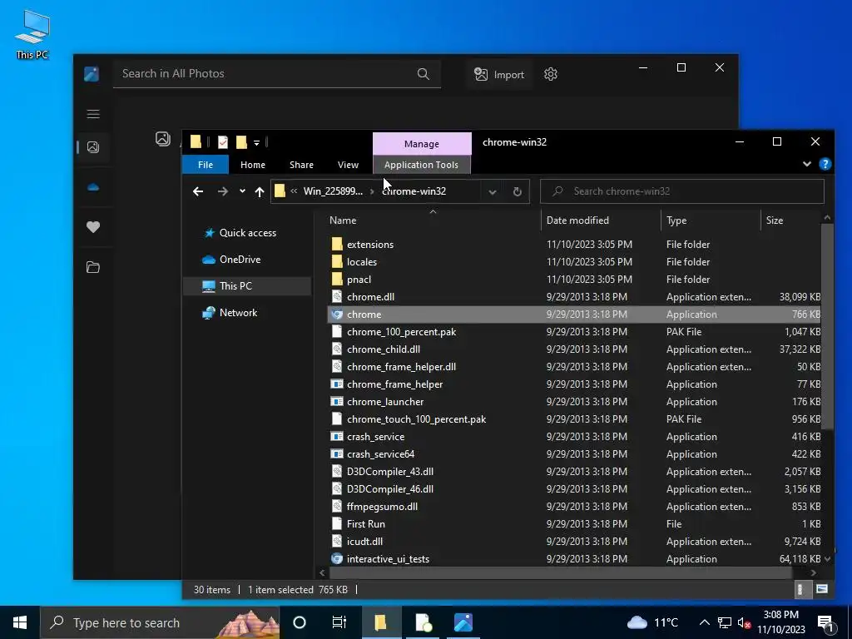Switch to Large icons view layout
The height and width of the screenshot is (639, 852).
tap(822, 589)
